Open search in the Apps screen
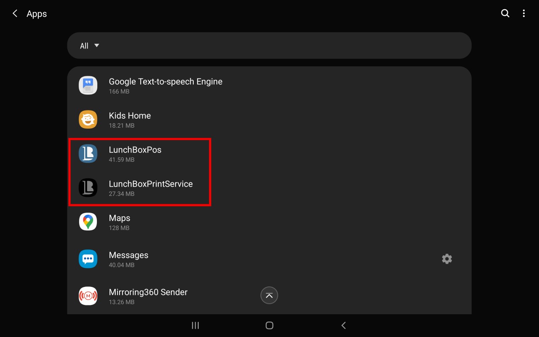This screenshot has height=337, width=539. click(505, 13)
